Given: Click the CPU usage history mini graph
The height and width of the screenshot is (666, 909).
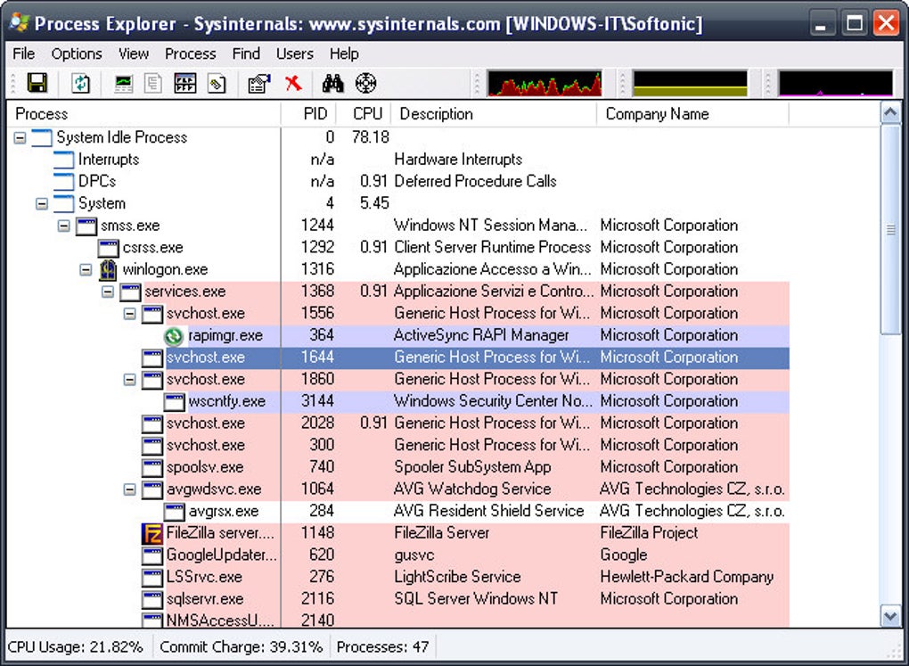Looking at the screenshot, I should (545, 84).
